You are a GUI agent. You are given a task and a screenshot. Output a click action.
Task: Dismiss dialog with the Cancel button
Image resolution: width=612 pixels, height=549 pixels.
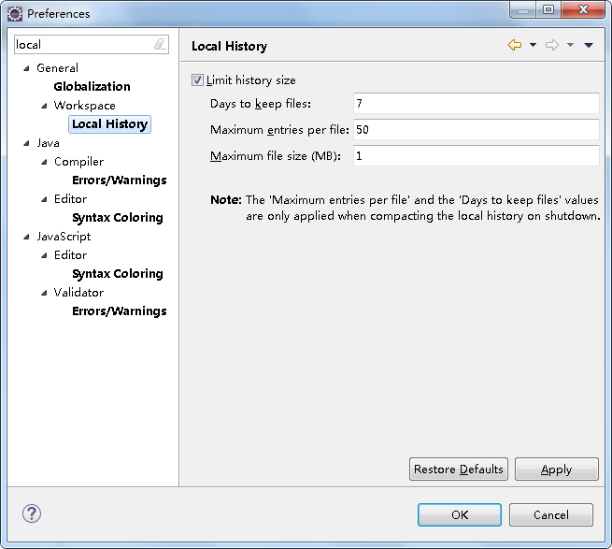551,514
